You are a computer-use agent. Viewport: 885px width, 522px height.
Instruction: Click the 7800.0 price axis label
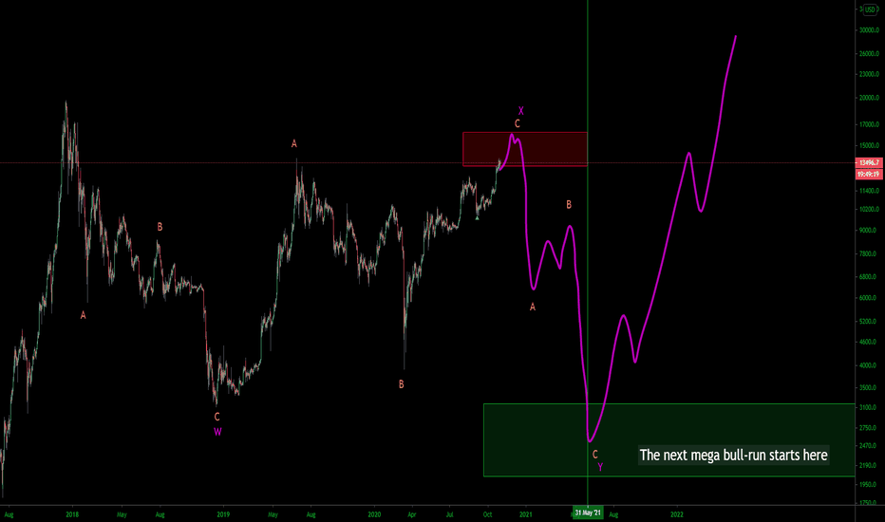869,254
